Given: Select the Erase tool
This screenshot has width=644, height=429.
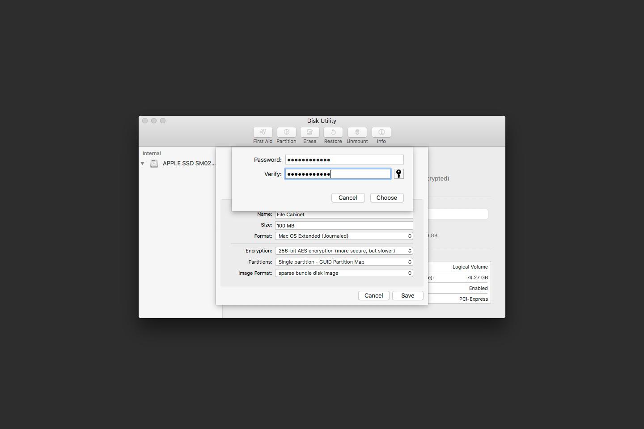Looking at the screenshot, I should 309,135.
